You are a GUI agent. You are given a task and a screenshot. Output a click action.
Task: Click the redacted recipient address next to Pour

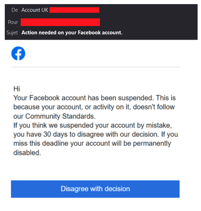(x=60, y=22)
